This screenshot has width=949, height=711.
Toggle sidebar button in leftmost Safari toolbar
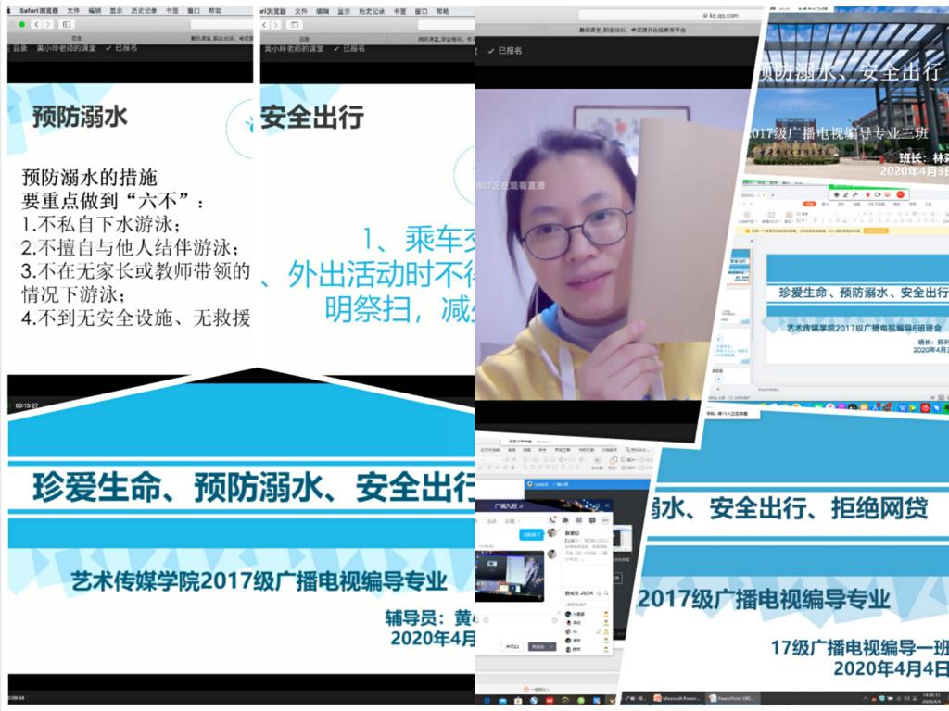pyautogui.click(x=66, y=24)
